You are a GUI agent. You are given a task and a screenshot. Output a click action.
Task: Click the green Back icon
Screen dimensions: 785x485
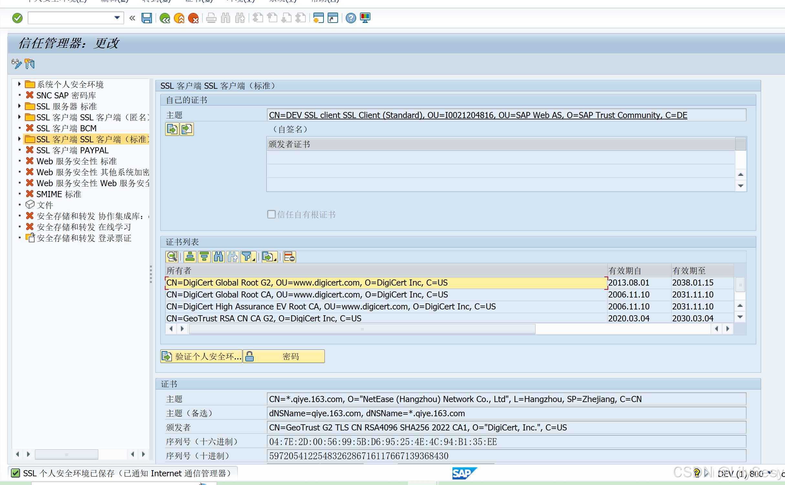click(x=165, y=18)
